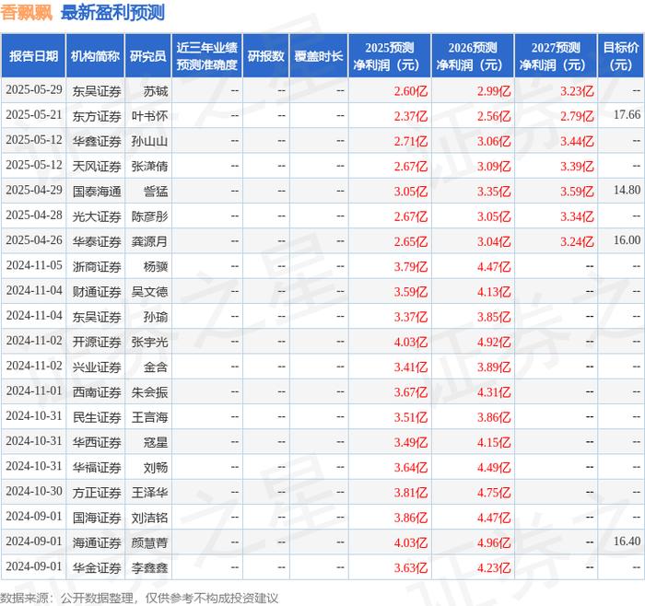Click the 17.66 target price cell

627,115
